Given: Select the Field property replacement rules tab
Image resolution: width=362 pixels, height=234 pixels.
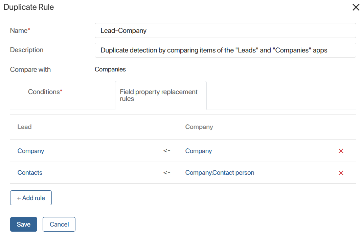Looking at the screenshot, I should click(159, 95).
